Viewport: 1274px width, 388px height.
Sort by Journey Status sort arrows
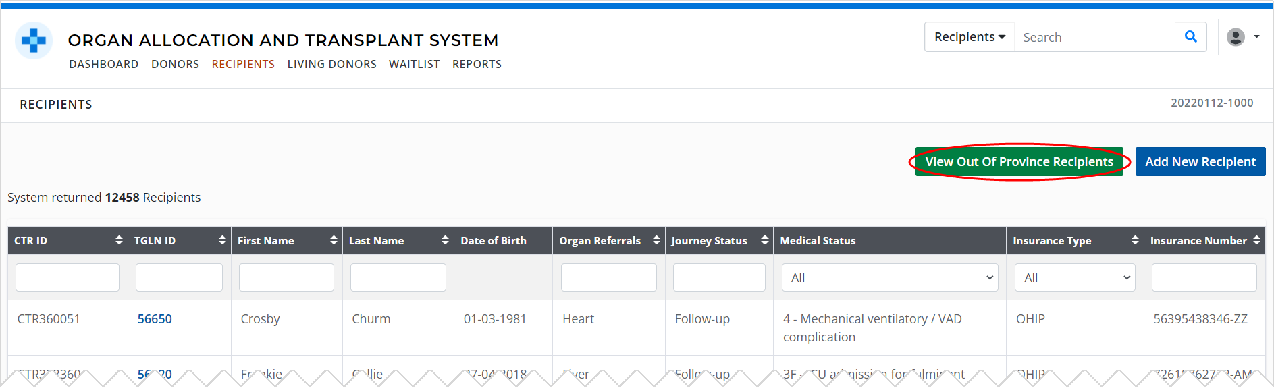(764, 240)
